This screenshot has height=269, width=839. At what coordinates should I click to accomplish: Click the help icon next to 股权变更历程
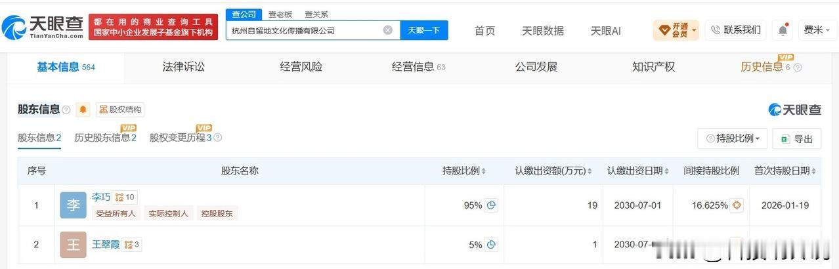218,138
